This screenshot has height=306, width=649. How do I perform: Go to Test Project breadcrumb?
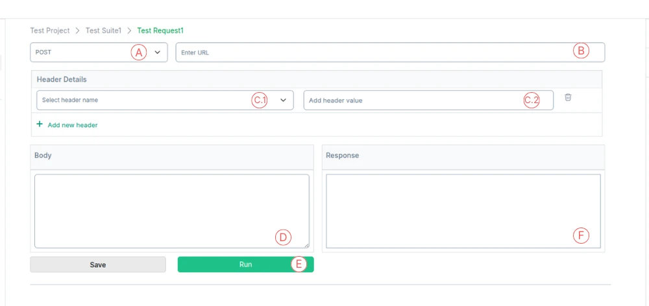coord(50,30)
